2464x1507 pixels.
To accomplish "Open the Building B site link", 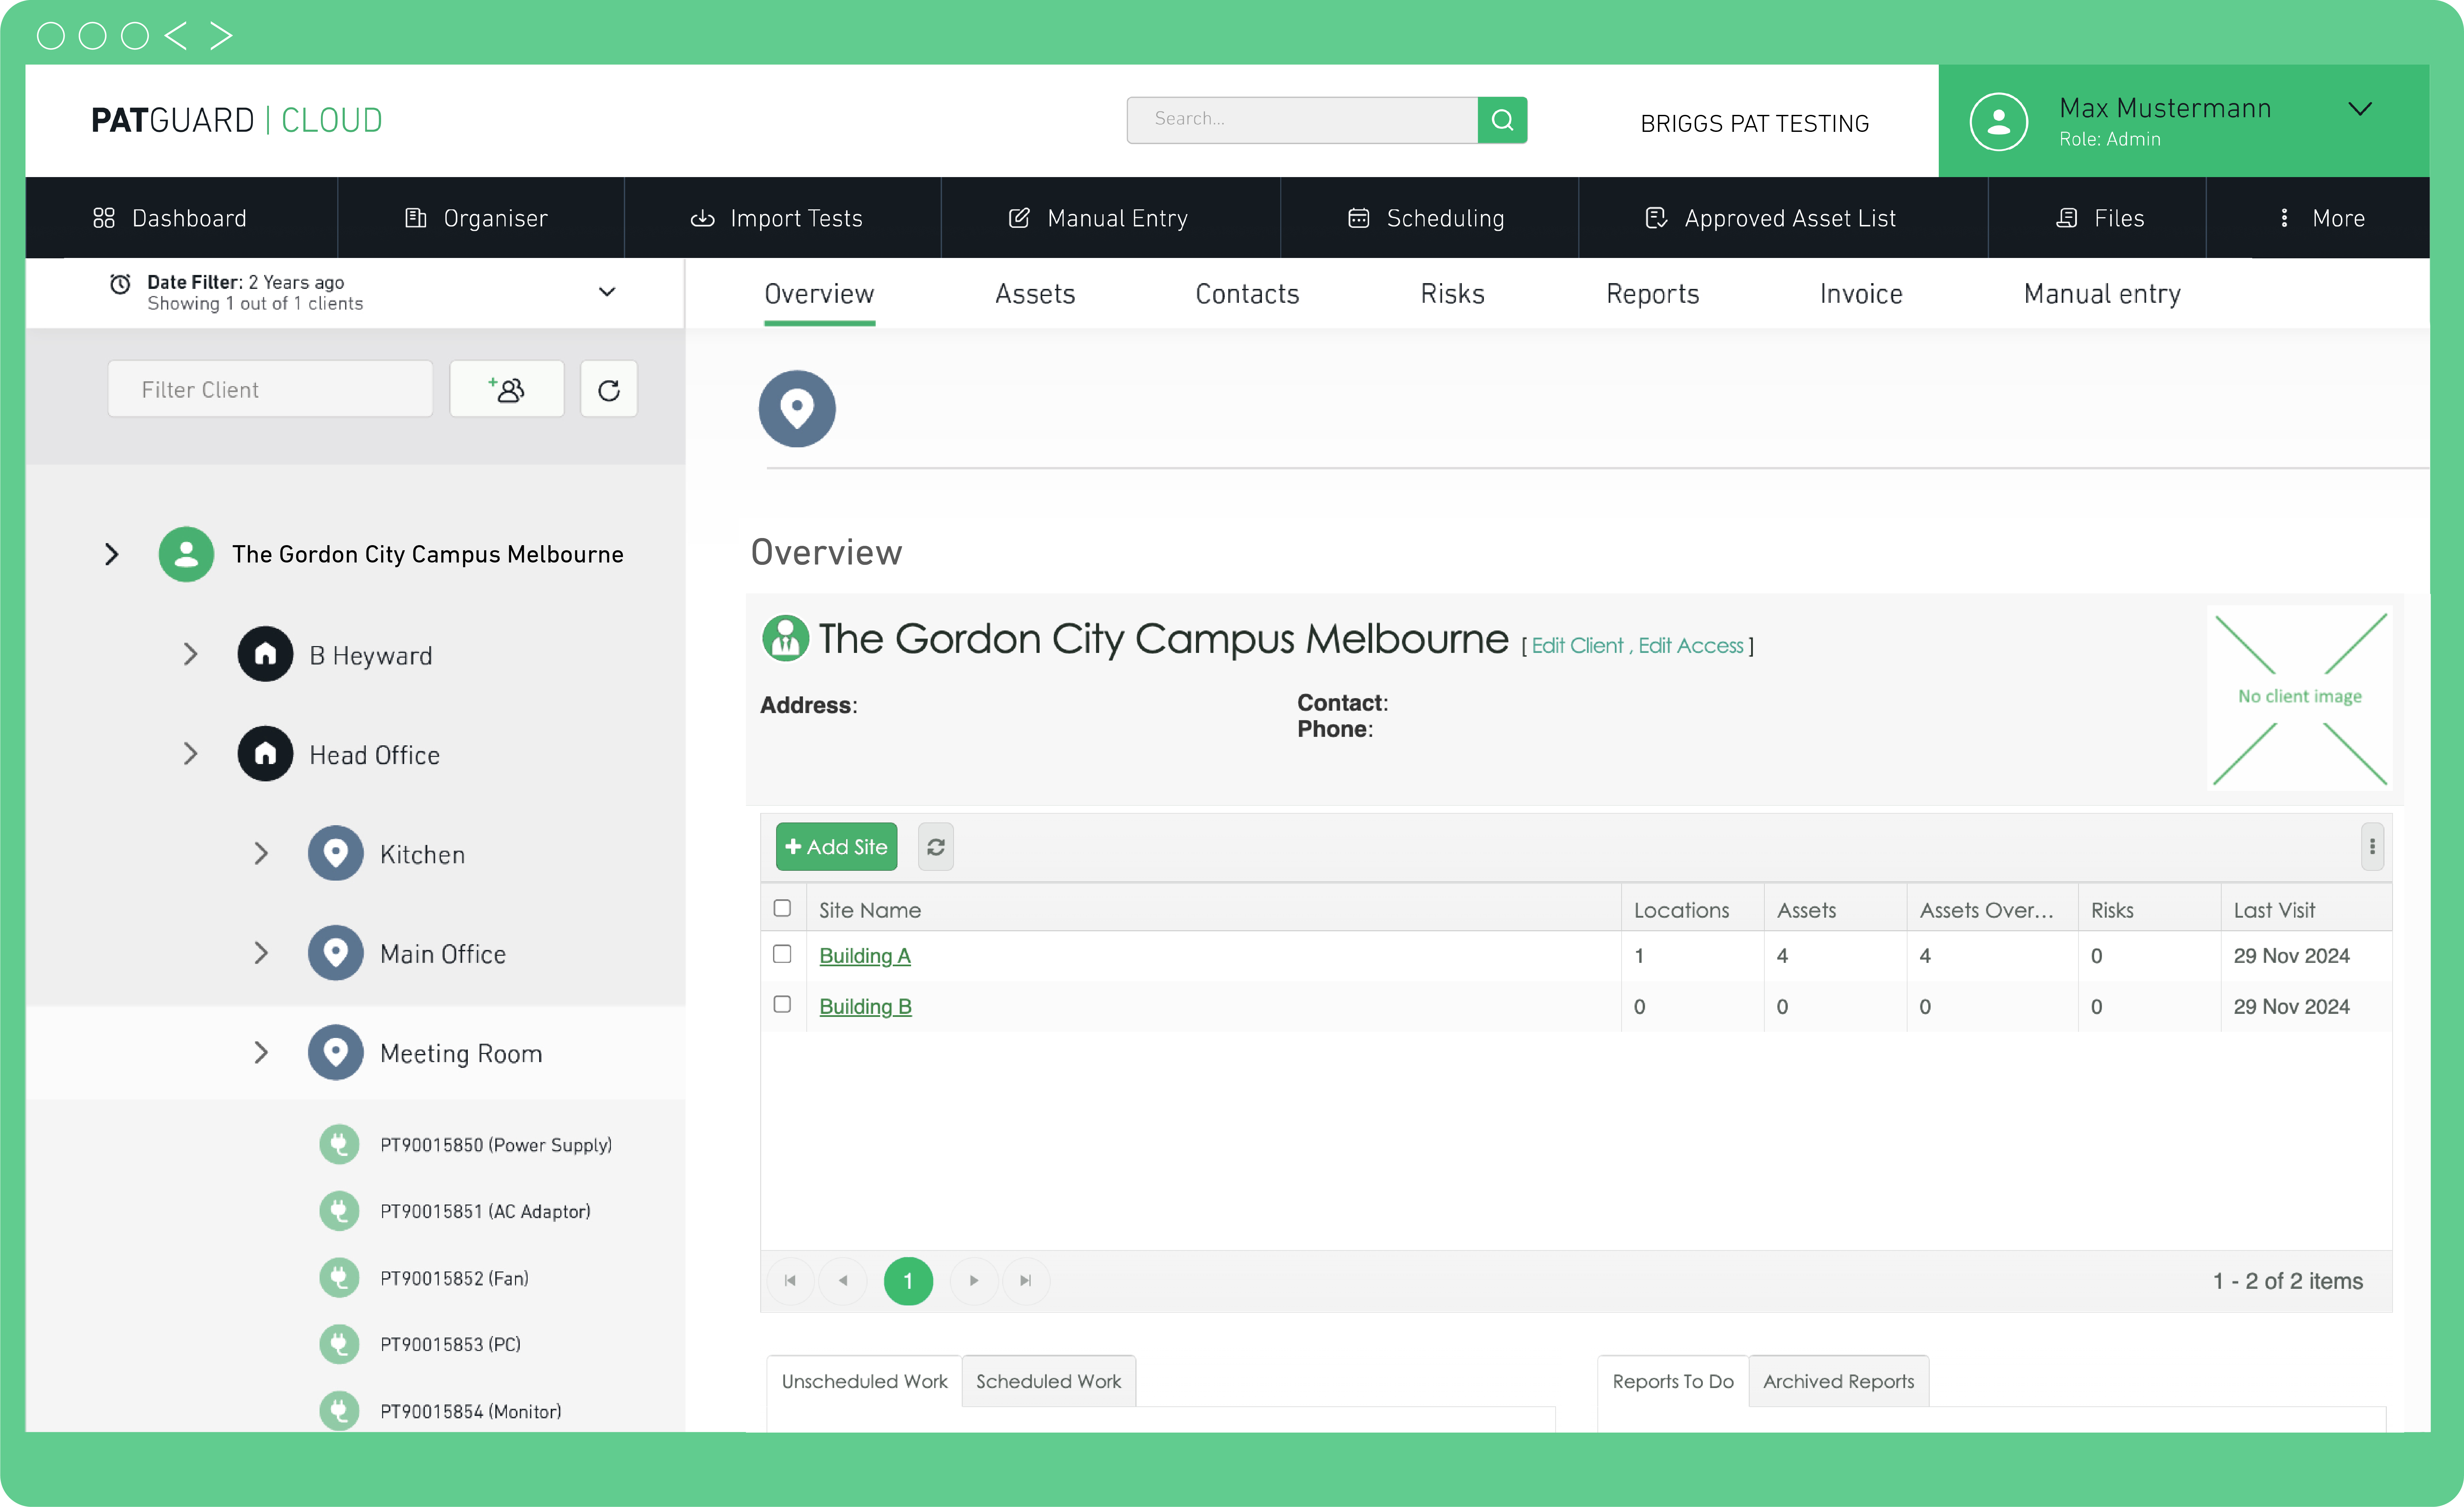I will [x=865, y=1007].
